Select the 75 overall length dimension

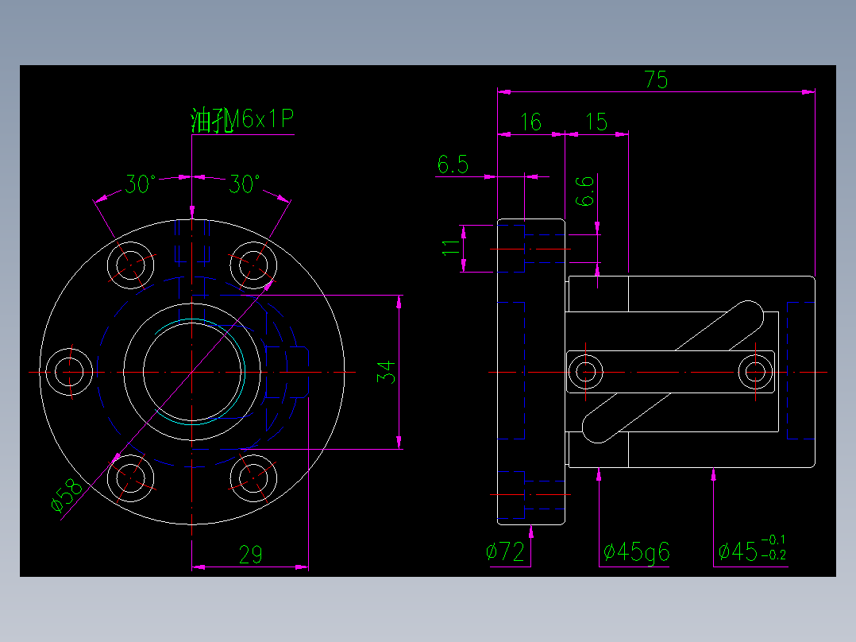click(657, 79)
